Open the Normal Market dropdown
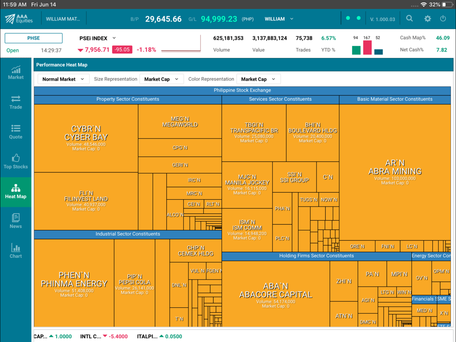Viewport: 456px width, 342px height. click(x=63, y=79)
